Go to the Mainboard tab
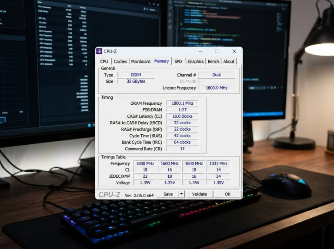This screenshot has width=334, height=249. pos(140,62)
